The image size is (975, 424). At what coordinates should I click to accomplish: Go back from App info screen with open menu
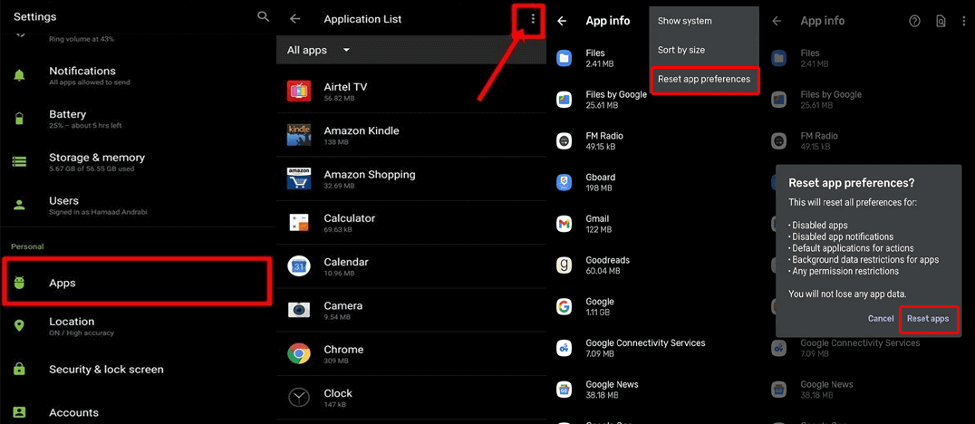(x=562, y=21)
